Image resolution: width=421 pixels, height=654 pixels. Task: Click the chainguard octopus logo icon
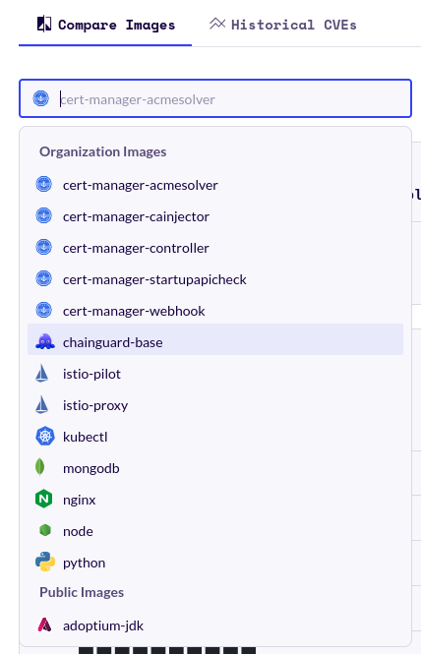(44, 341)
